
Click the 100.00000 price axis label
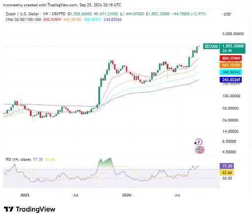(231, 96)
